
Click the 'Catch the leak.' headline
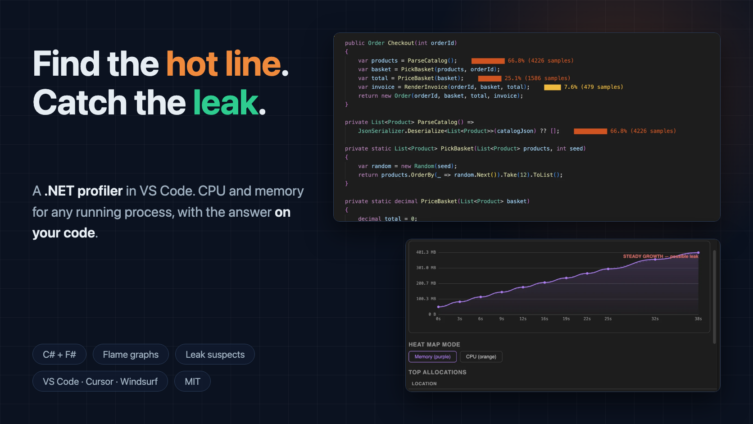point(150,103)
